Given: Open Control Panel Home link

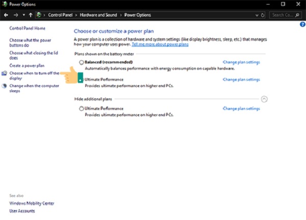Looking at the screenshot, I should click(x=28, y=28).
